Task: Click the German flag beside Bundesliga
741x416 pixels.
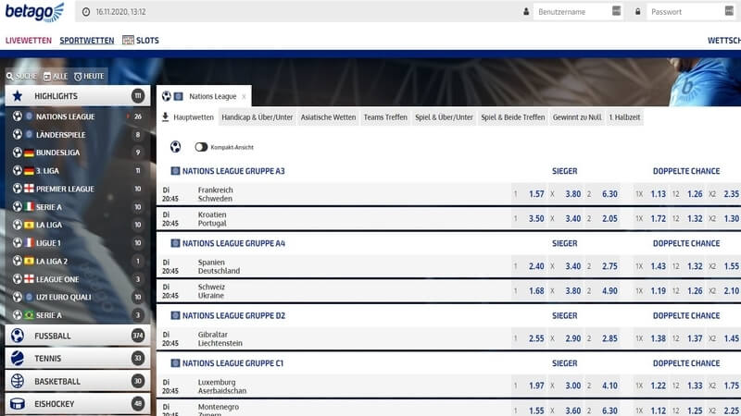Action: 30,153
